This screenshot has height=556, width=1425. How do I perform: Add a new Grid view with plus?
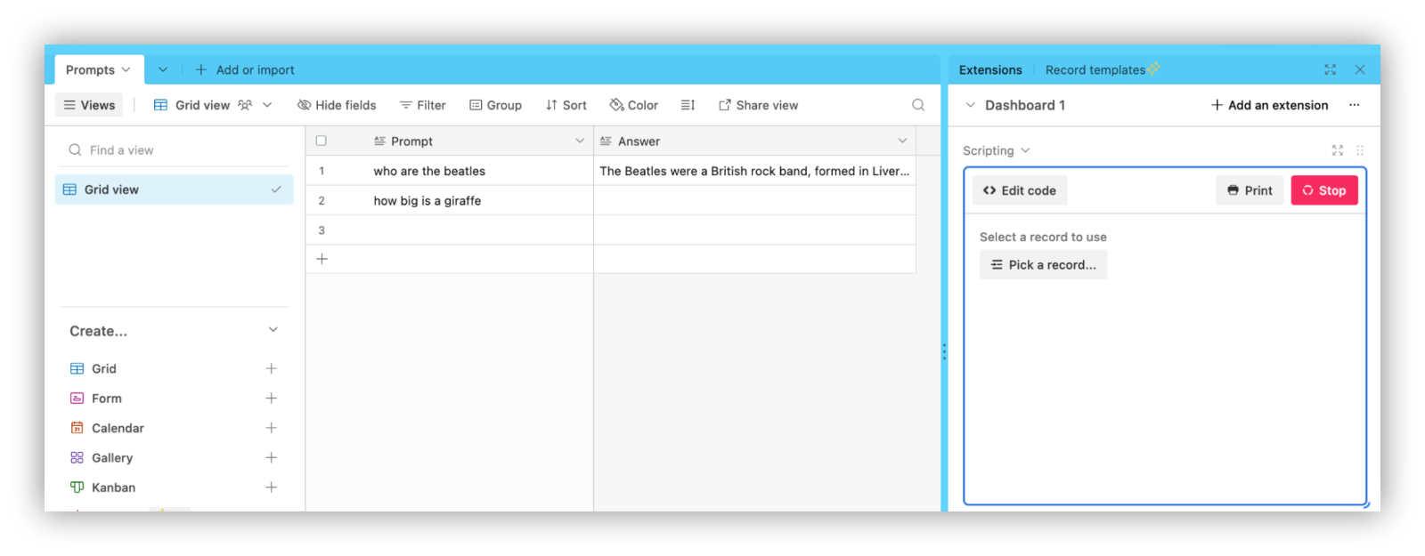(272, 368)
